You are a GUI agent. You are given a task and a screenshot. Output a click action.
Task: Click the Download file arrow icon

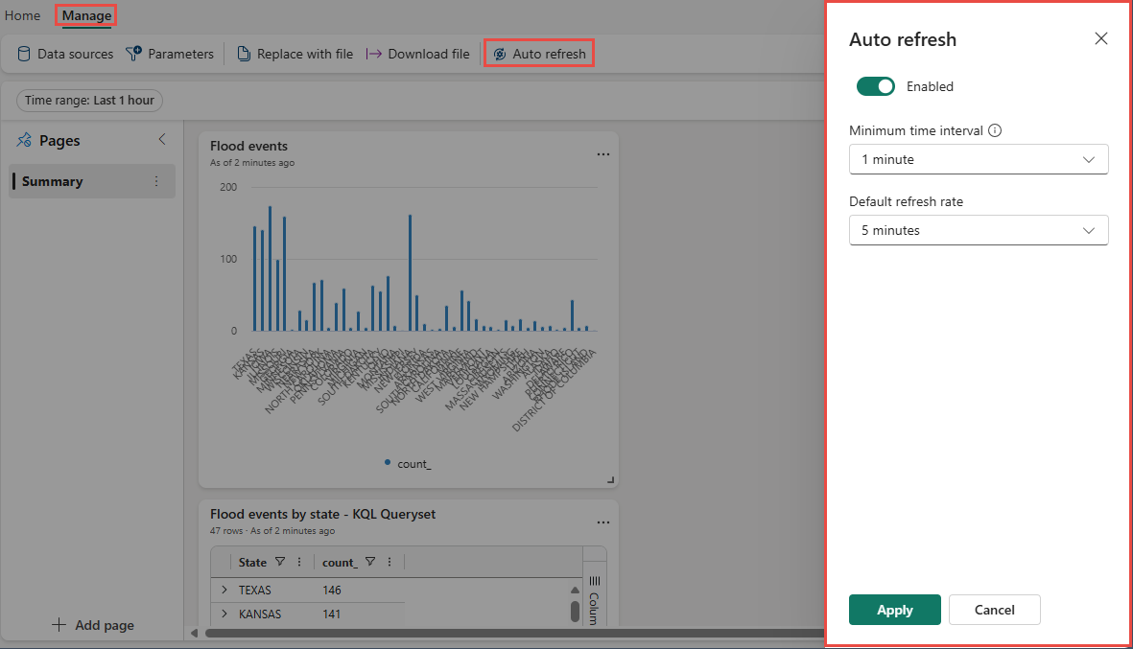(373, 54)
